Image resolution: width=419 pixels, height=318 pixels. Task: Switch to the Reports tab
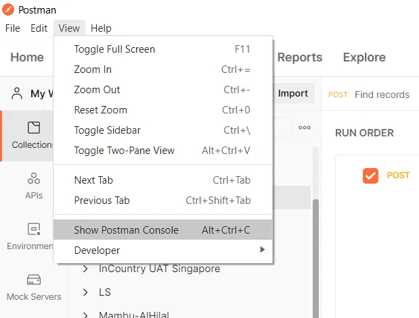click(300, 57)
